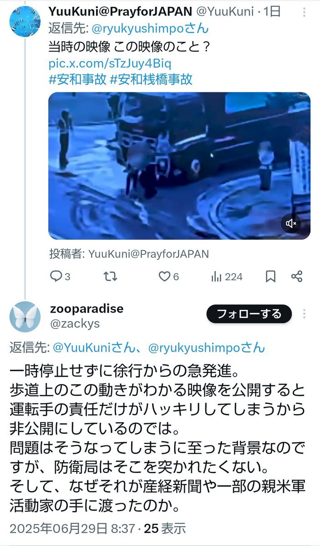Click the share icon under the video
320x546 pixels.
[297, 276]
